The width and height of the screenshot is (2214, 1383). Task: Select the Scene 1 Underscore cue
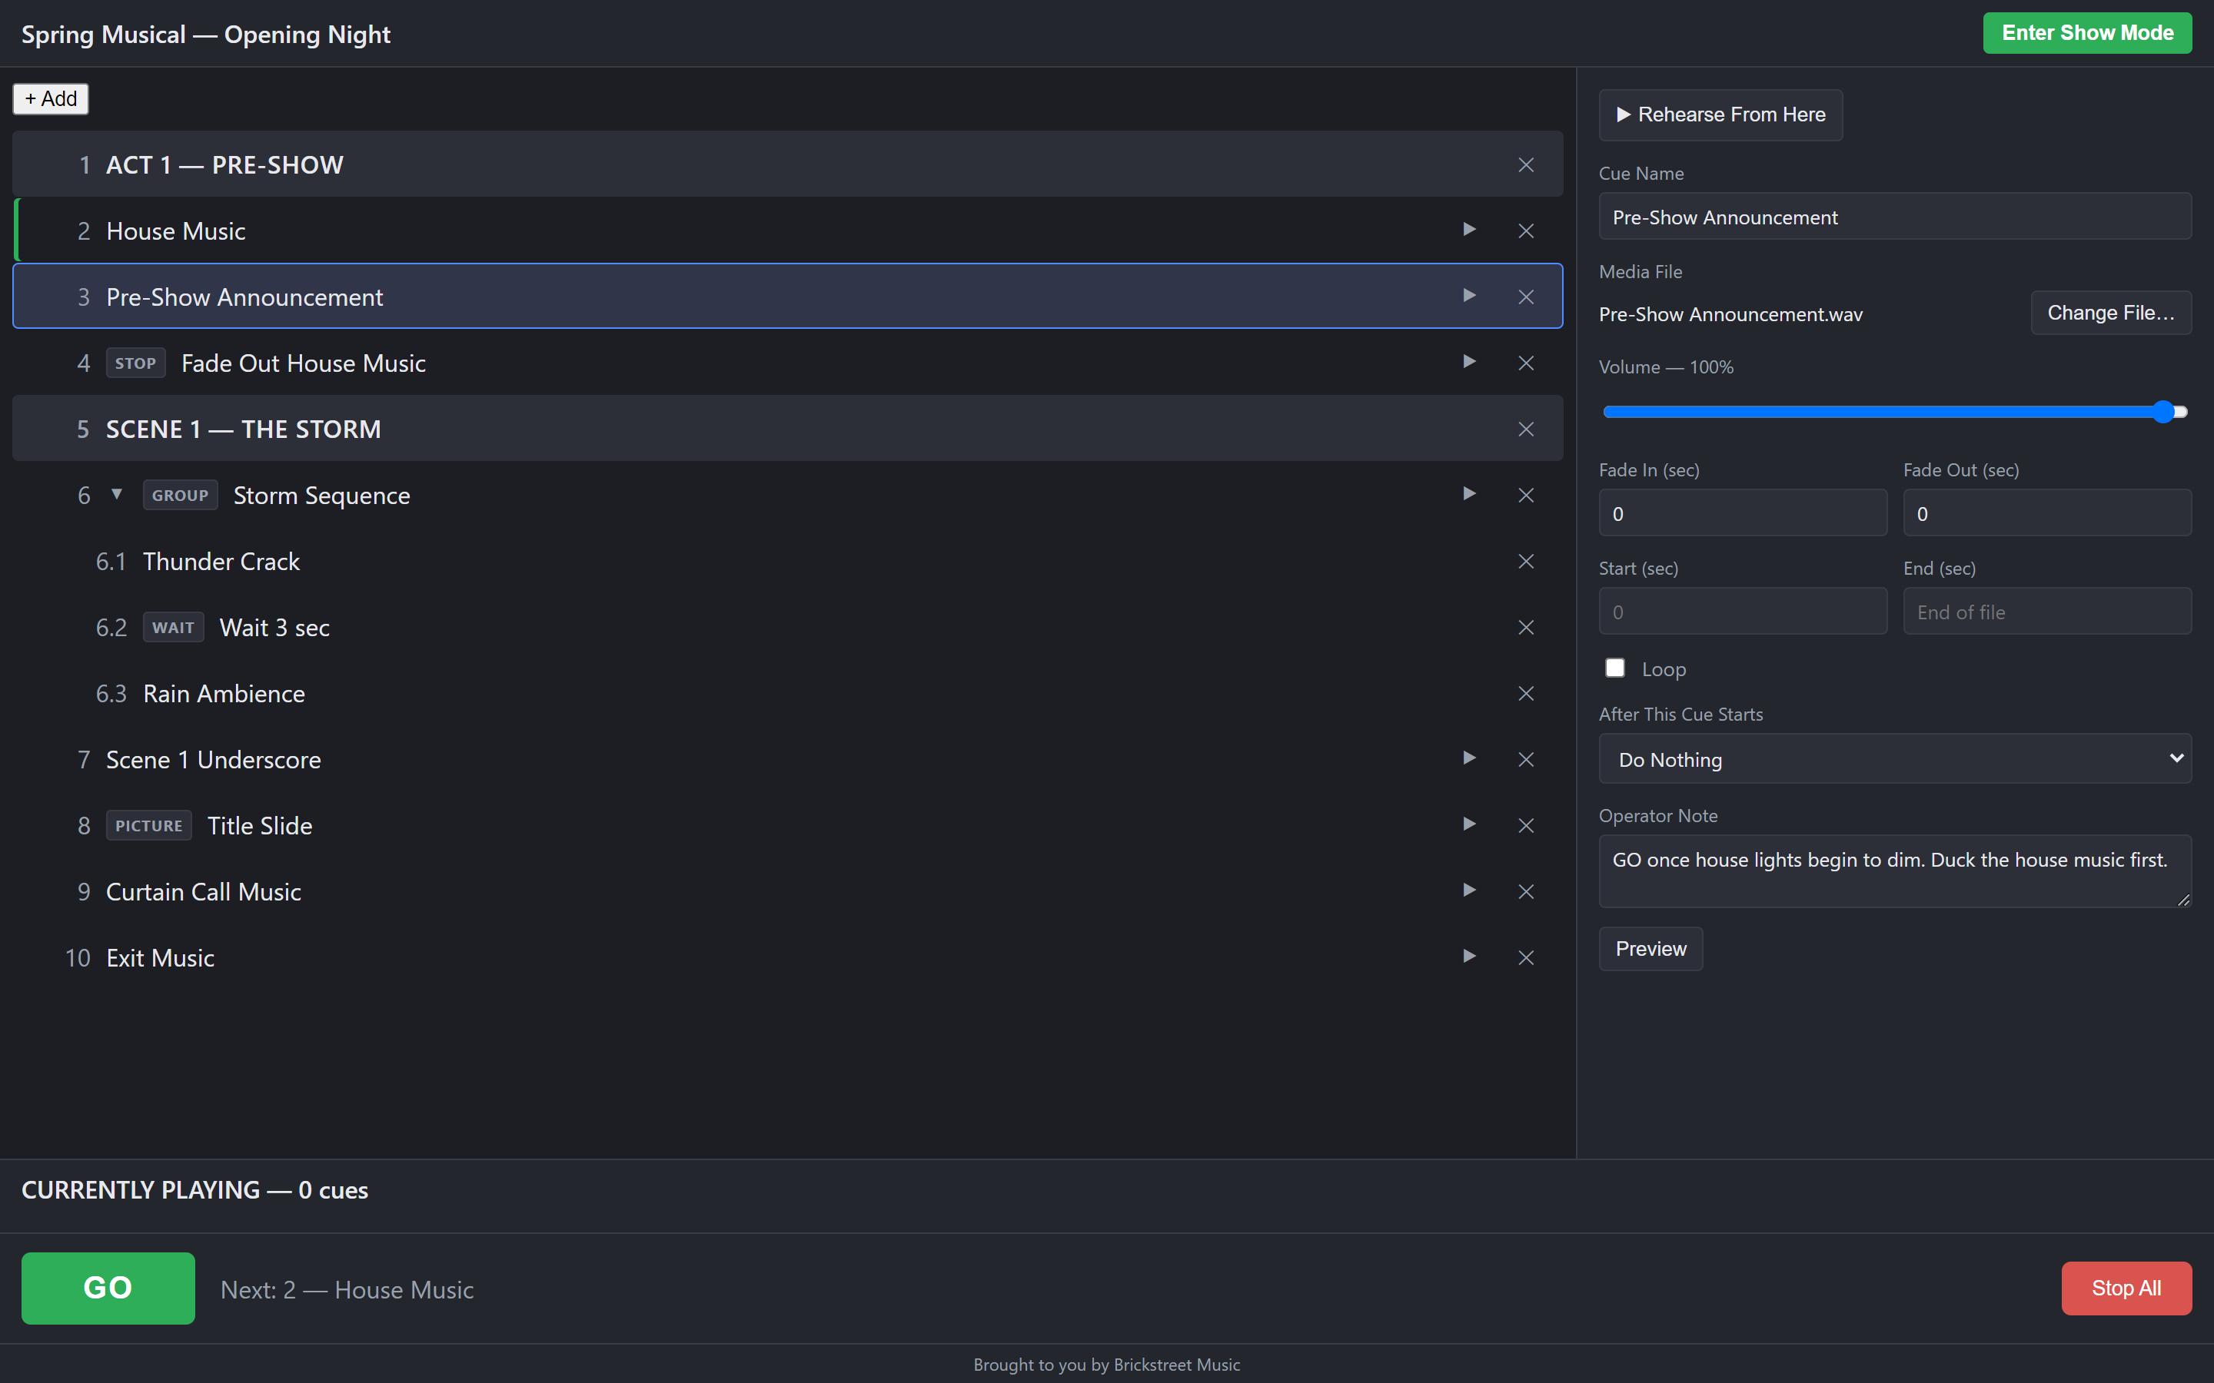click(x=788, y=759)
